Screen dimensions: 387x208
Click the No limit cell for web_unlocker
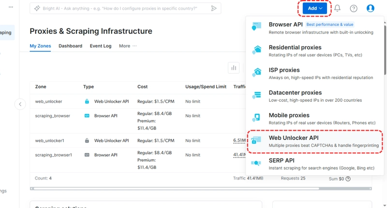coord(193,101)
